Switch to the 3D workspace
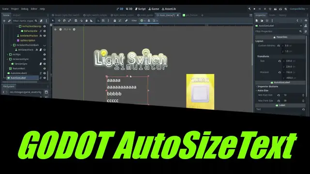This screenshot has width=310, height=174. 129,9
